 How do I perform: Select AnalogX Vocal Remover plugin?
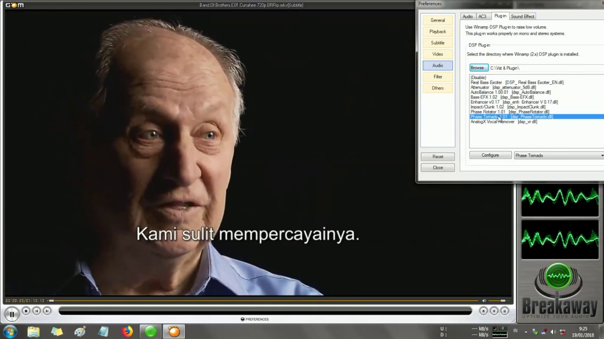(537, 121)
